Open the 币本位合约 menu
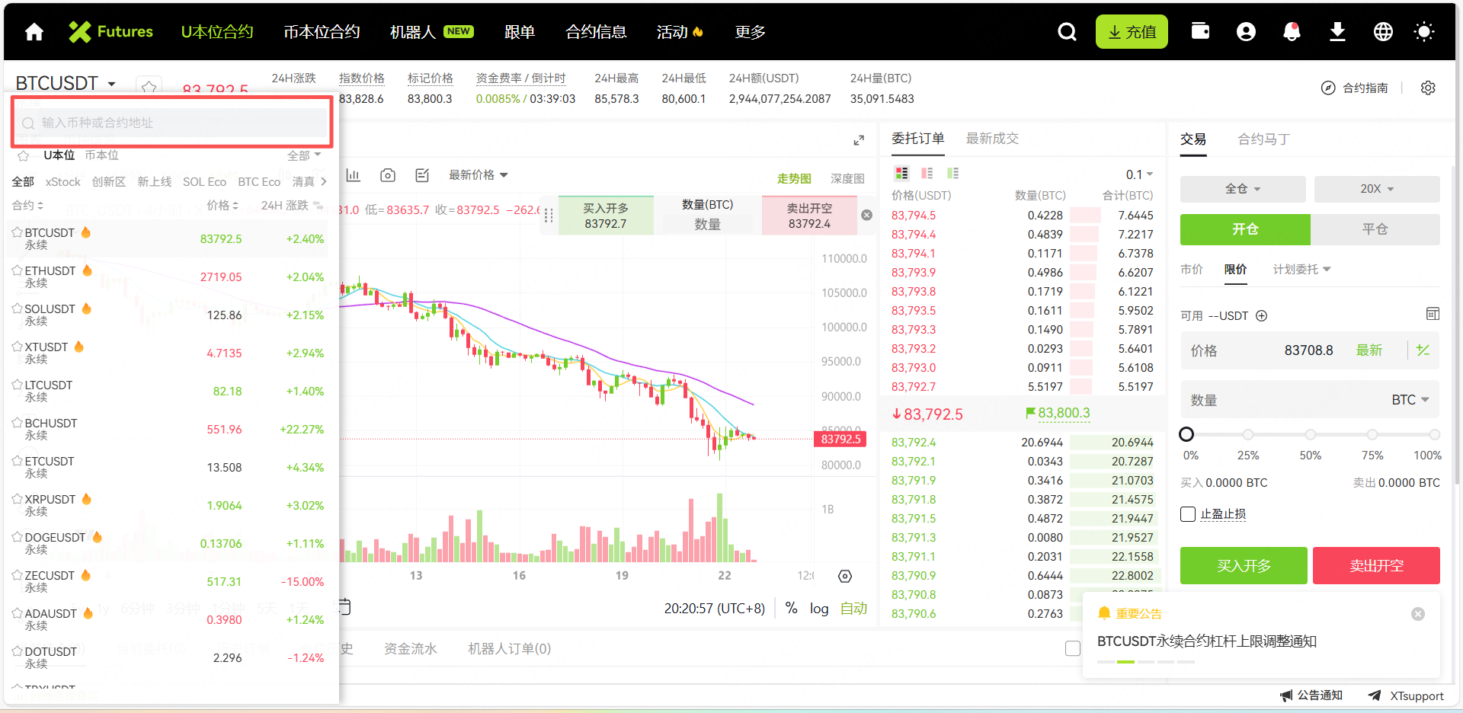Screen dimensions: 1463x713 tap(320, 31)
